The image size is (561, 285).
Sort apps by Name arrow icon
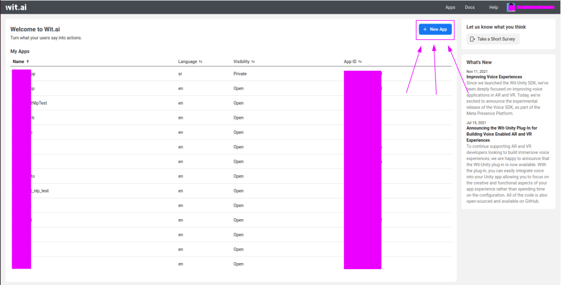(27, 61)
